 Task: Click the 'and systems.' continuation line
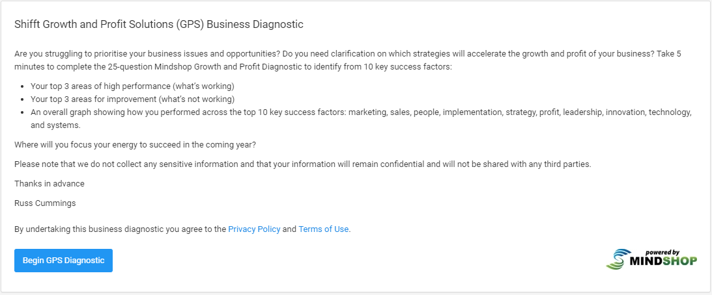tap(55, 125)
